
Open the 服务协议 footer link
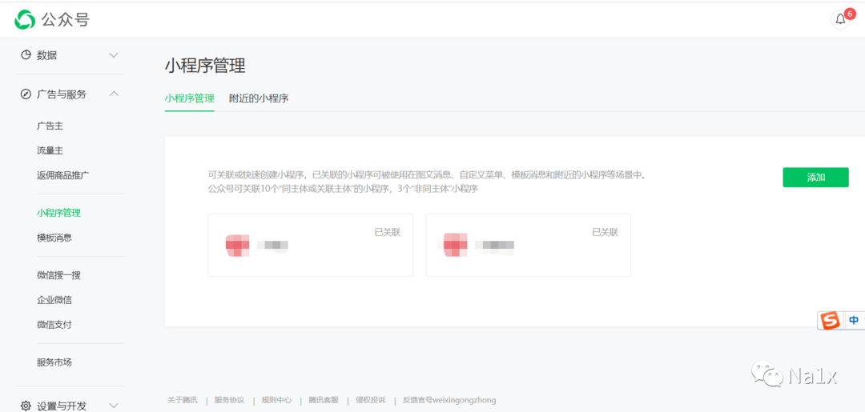229,400
